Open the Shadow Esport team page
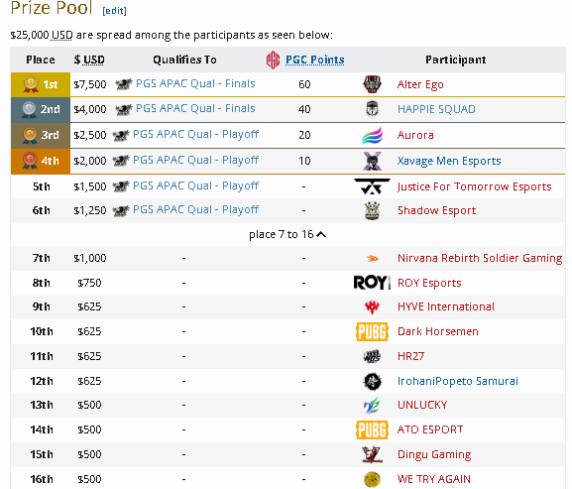The height and width of the screenshot is (489, 572). click(436, 210)
